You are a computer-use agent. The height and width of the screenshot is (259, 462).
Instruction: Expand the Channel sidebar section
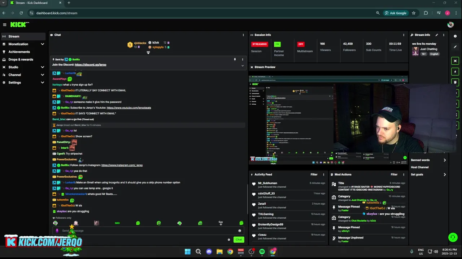click(23, 75)
